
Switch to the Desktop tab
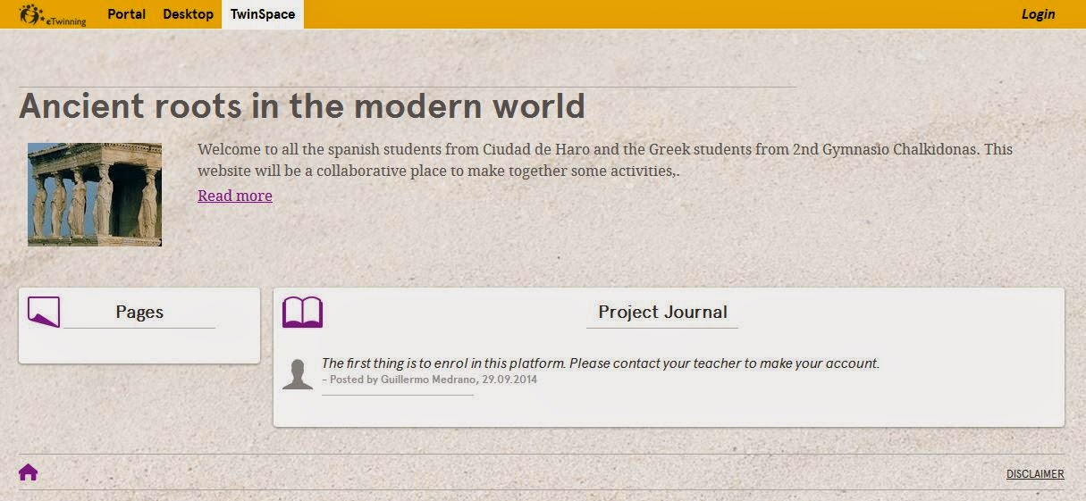tap(188, 14)
